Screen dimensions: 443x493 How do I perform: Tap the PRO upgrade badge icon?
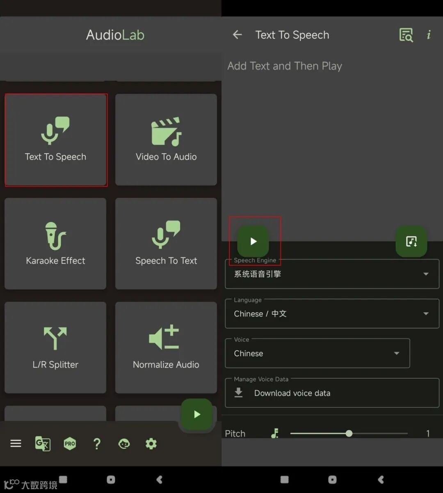pos(70,444)
